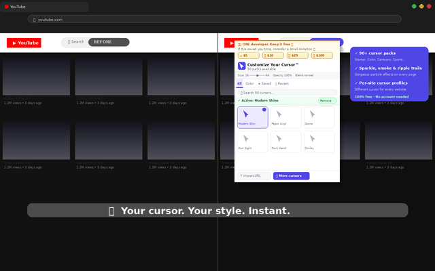Screen dimensions: 435x271
Task: Pick the Smiley cursor
Action: click(319, 142)
